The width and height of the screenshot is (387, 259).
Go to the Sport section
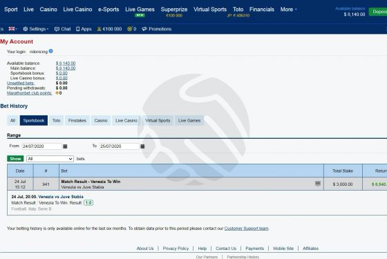(11, 10)
